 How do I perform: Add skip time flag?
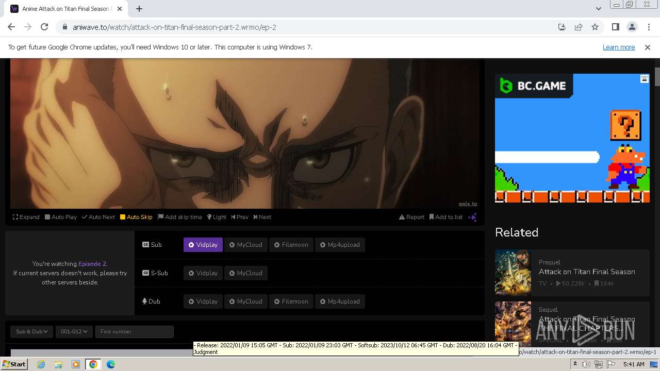pyautogui.click(x=180, y=217)
